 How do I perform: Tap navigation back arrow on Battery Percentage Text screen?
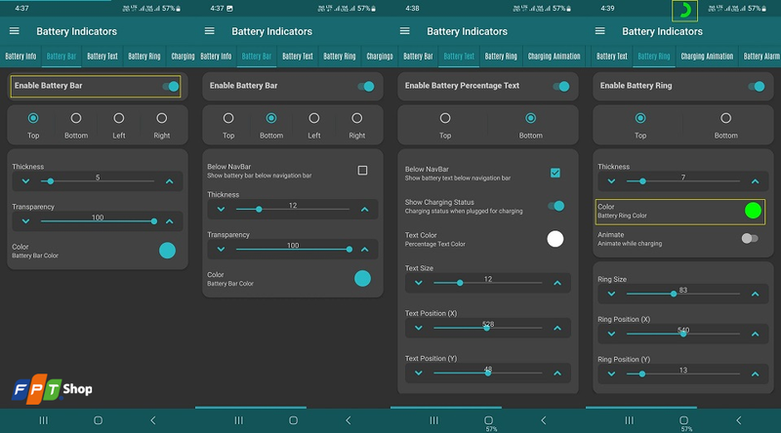(544, 420)
